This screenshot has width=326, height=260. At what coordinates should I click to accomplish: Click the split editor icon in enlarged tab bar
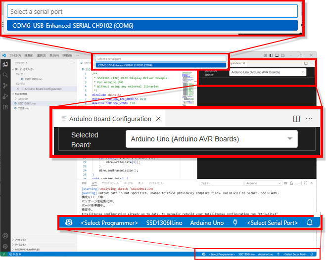(x=296, y=119)
